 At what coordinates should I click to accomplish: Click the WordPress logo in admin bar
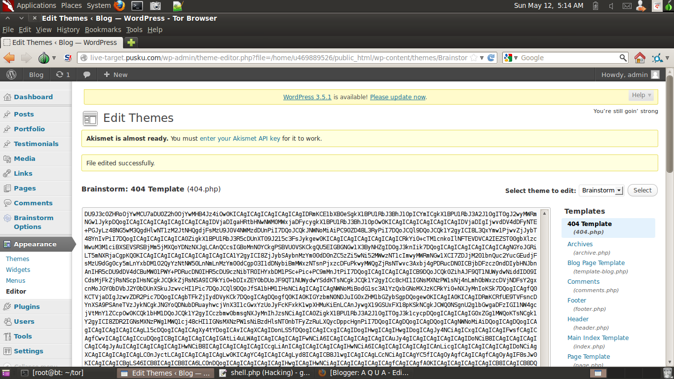point(11,75)
